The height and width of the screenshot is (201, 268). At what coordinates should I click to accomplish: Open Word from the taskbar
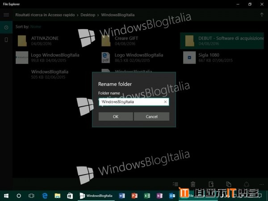tap(122, 196)
